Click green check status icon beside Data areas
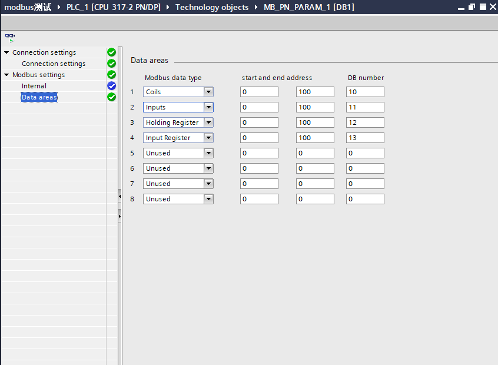The image size is (498, 365). tap(112, 97)
